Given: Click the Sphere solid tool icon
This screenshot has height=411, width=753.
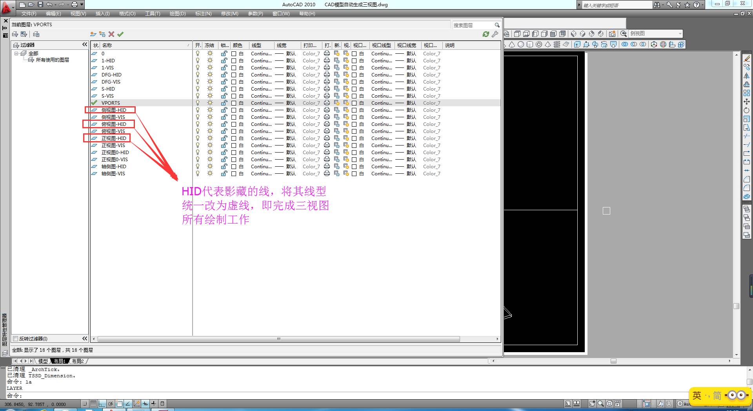Looking at the screenshot, I should [521, 44].
